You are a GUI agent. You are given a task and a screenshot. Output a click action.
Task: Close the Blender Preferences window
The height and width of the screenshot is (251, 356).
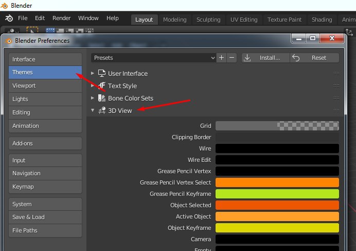click(x=332, y=38)
